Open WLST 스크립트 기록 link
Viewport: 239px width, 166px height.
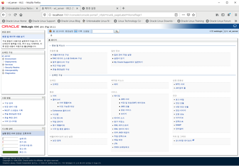pyautogui.click(x=14, y=110)
